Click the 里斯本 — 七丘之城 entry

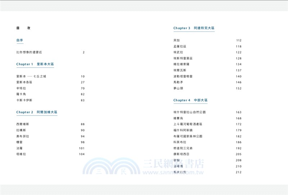(x=31, y=76)
